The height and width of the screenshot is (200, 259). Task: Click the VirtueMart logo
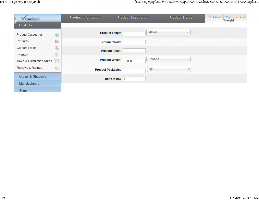(x=31, y=19)
